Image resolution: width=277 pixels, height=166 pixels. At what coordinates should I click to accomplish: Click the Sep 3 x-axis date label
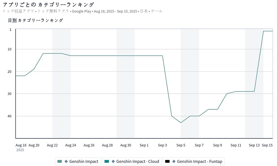point(162,145)
